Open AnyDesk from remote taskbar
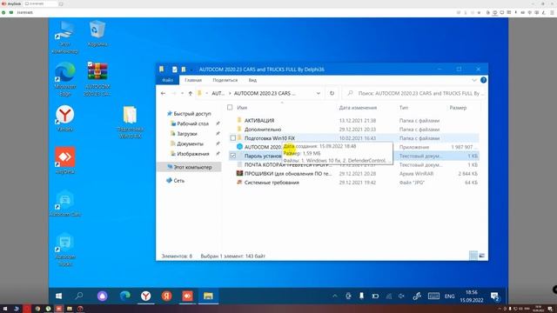This screenshot has width=557, height=313. 188,296
